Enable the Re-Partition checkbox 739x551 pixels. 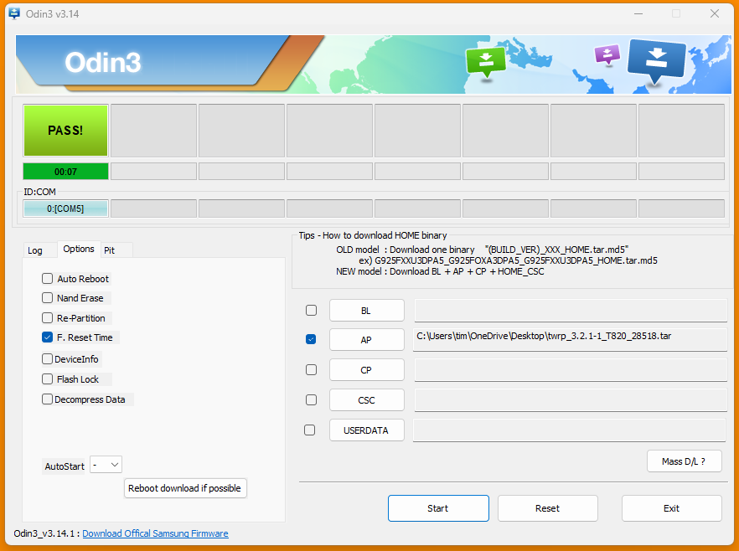[x=48, y=318]
